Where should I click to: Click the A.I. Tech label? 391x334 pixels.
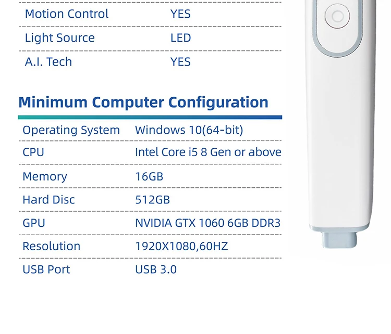[x=48, y=62]
